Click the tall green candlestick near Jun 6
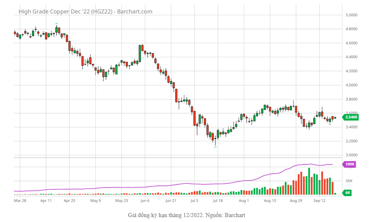This screenshot has height=222, width=382. click(140, 53)
